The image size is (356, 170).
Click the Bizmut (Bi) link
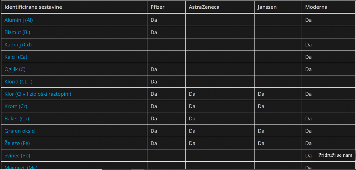coord(17,32)
